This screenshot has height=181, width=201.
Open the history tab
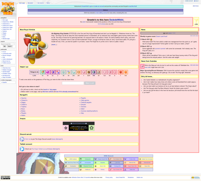(x=48, y=3)
